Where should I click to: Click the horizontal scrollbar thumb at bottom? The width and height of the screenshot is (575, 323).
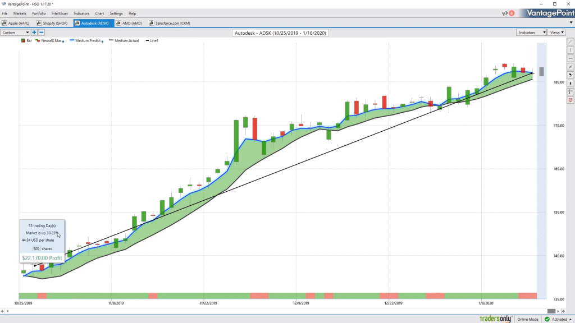click(551, 311)
